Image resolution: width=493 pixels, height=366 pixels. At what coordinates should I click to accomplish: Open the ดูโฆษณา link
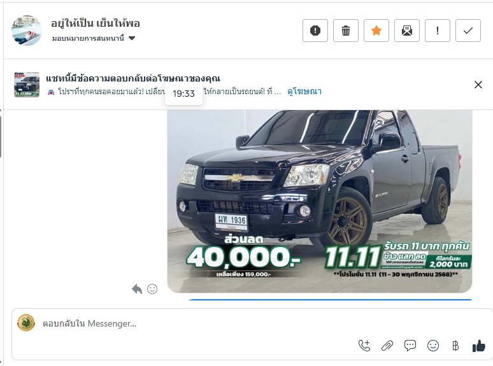point(304,92)
